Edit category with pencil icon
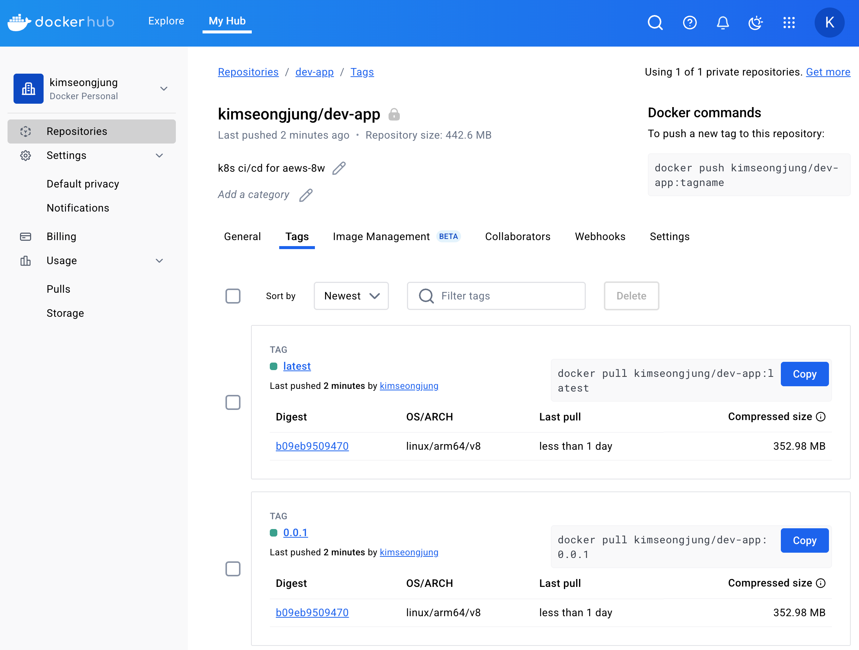This screenshot has width=859, height=650. click(306, 195)
